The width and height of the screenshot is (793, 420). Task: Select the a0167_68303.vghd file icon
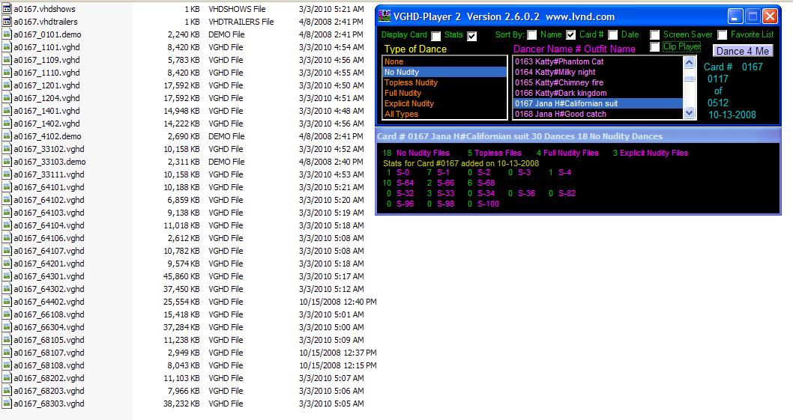pyautogui.click(x=6, y=404)
